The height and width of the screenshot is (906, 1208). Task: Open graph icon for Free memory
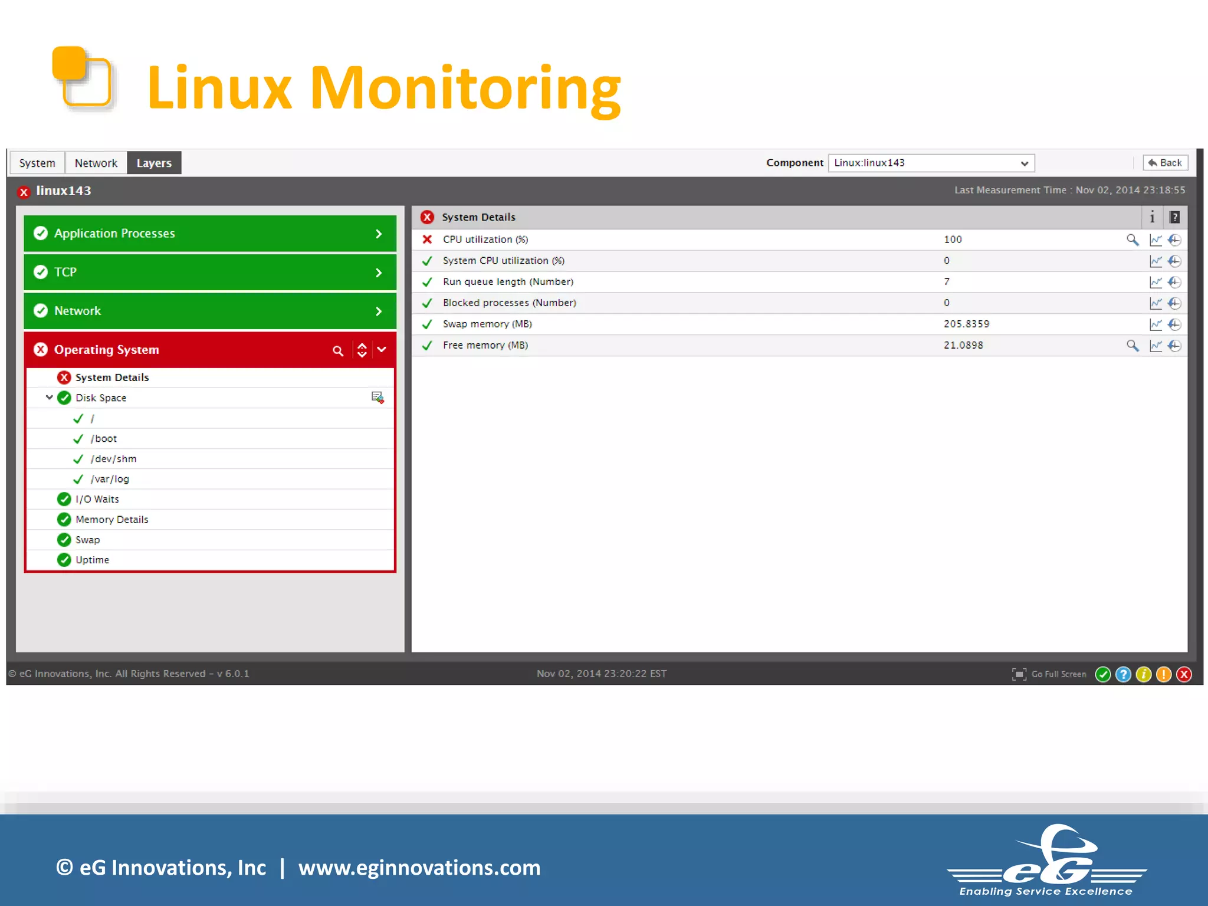click(1156, 346)
